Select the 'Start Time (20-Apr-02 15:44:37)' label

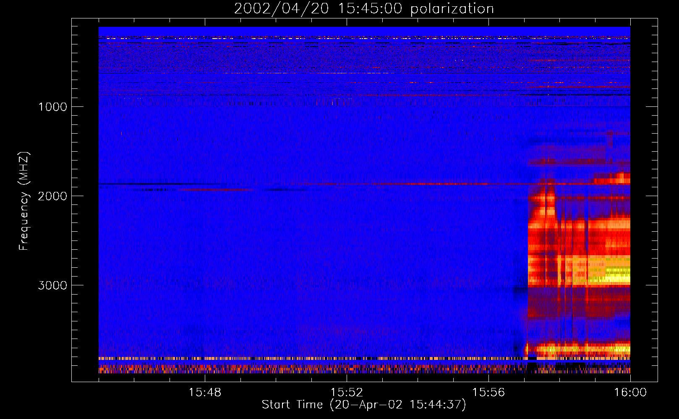(x=364, y=405)
